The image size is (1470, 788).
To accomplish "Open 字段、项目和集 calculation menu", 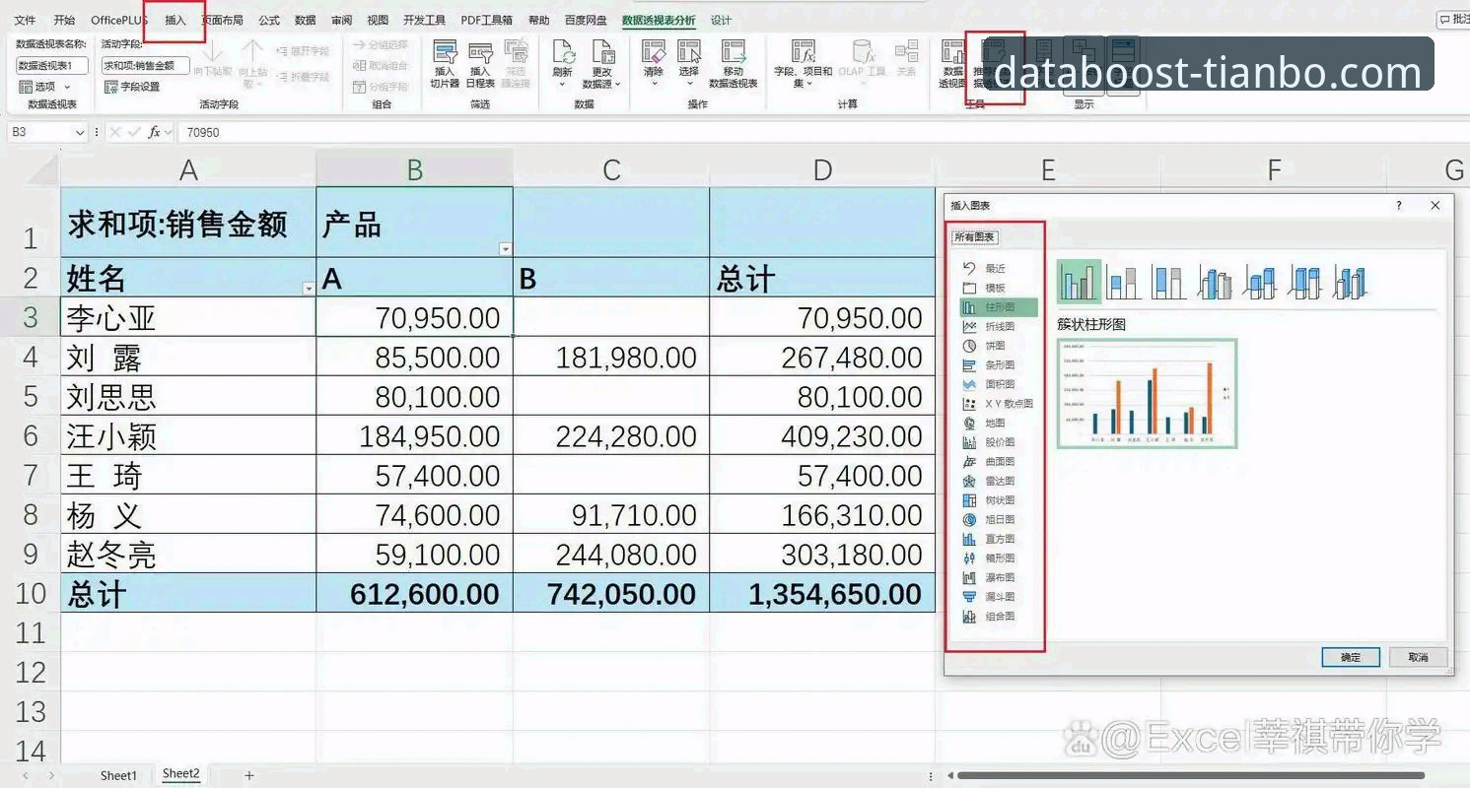I will 803,64.
